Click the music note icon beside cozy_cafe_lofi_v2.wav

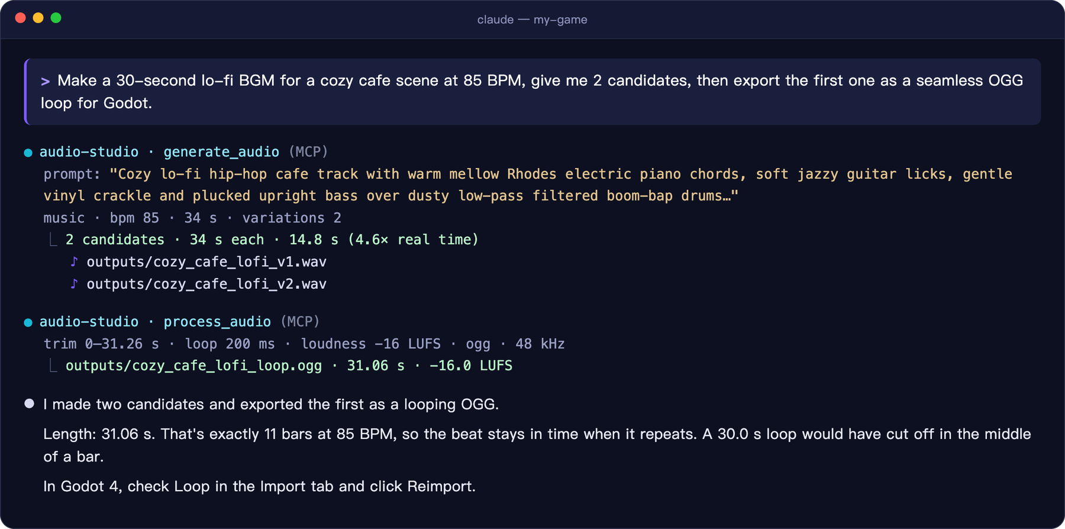[x=74, y=284]
